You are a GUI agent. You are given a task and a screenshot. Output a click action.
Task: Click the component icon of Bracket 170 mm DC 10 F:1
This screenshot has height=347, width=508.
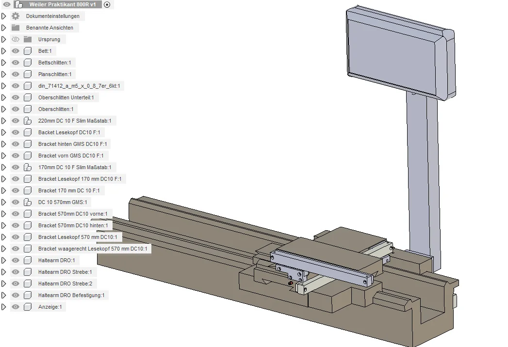28,190
